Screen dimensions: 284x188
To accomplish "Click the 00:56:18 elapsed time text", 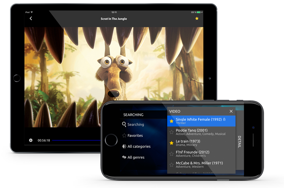I will (44, 140).
